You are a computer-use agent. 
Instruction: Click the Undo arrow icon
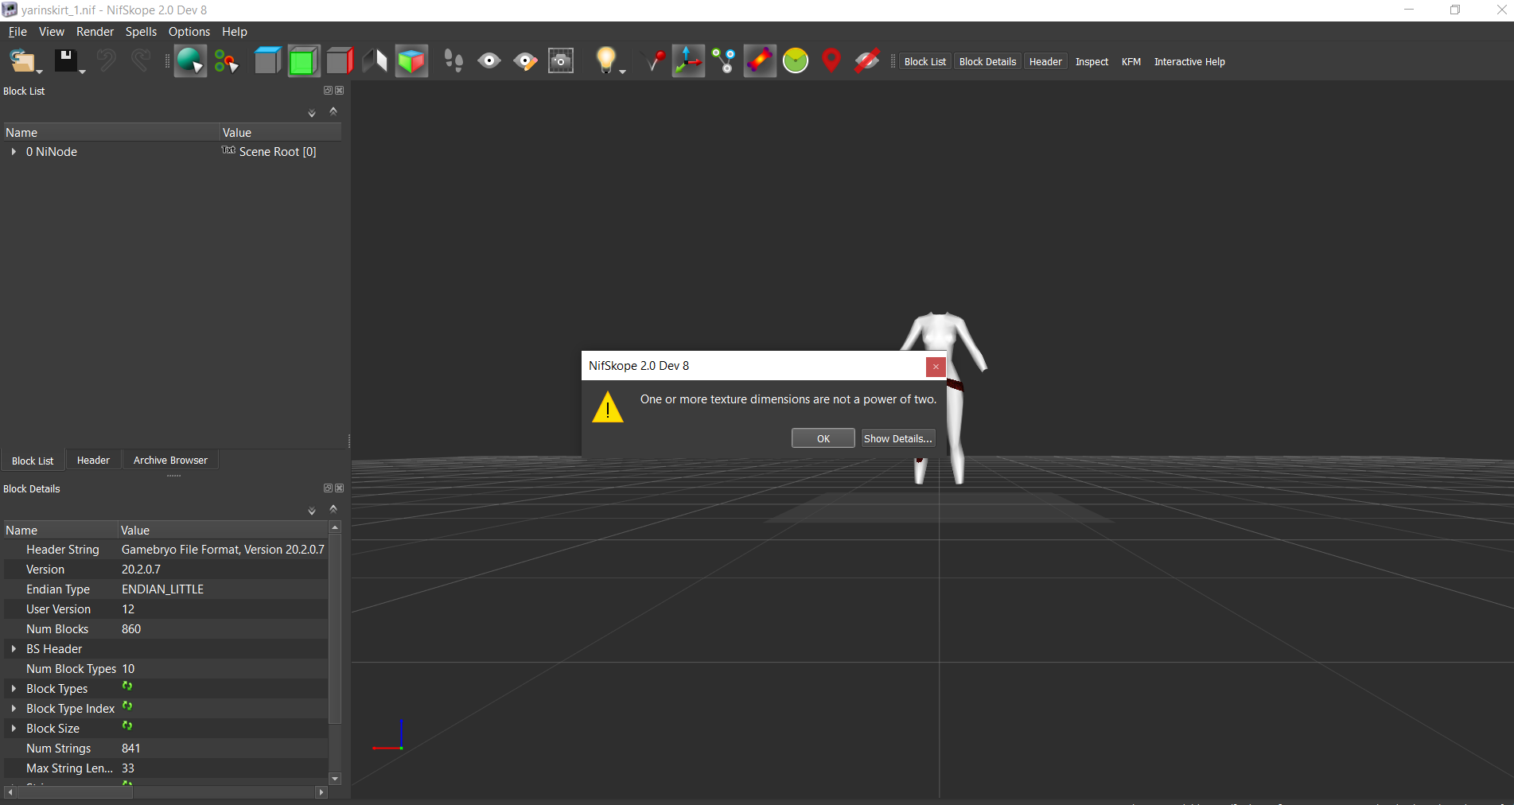click(x=106, y=60)
